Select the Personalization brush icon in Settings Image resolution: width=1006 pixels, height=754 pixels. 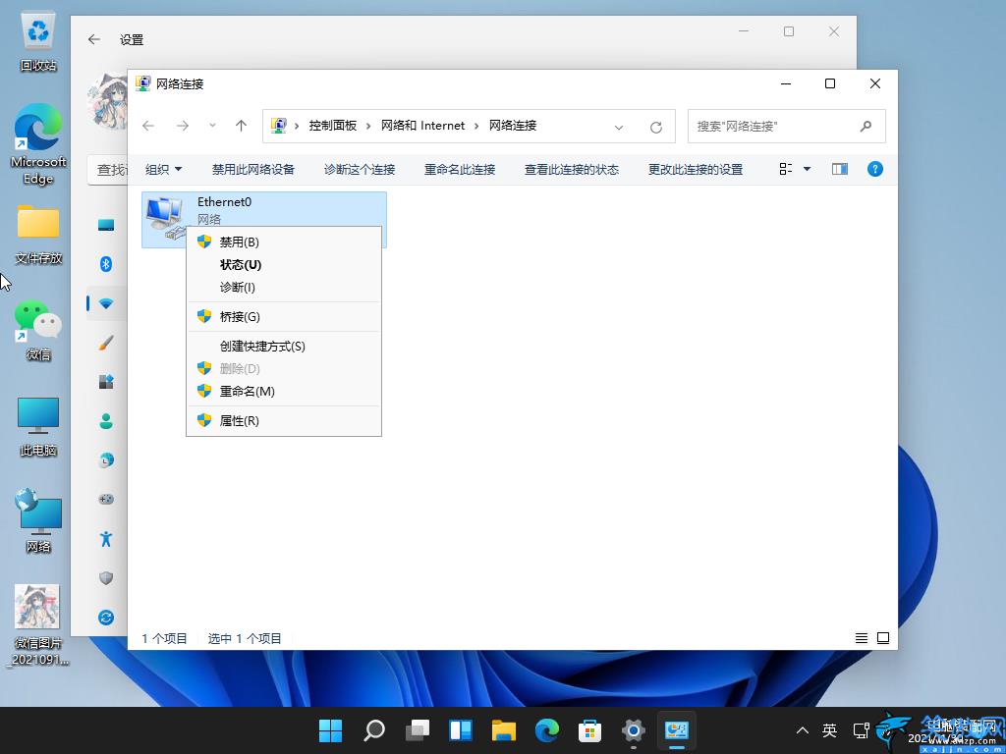(106, 343)
